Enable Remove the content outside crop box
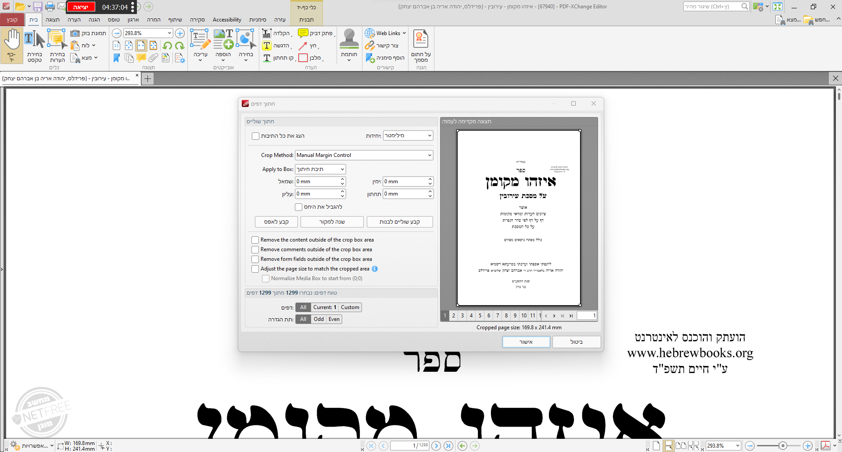This screenshot has height=452, width=842. pos(255,240)
